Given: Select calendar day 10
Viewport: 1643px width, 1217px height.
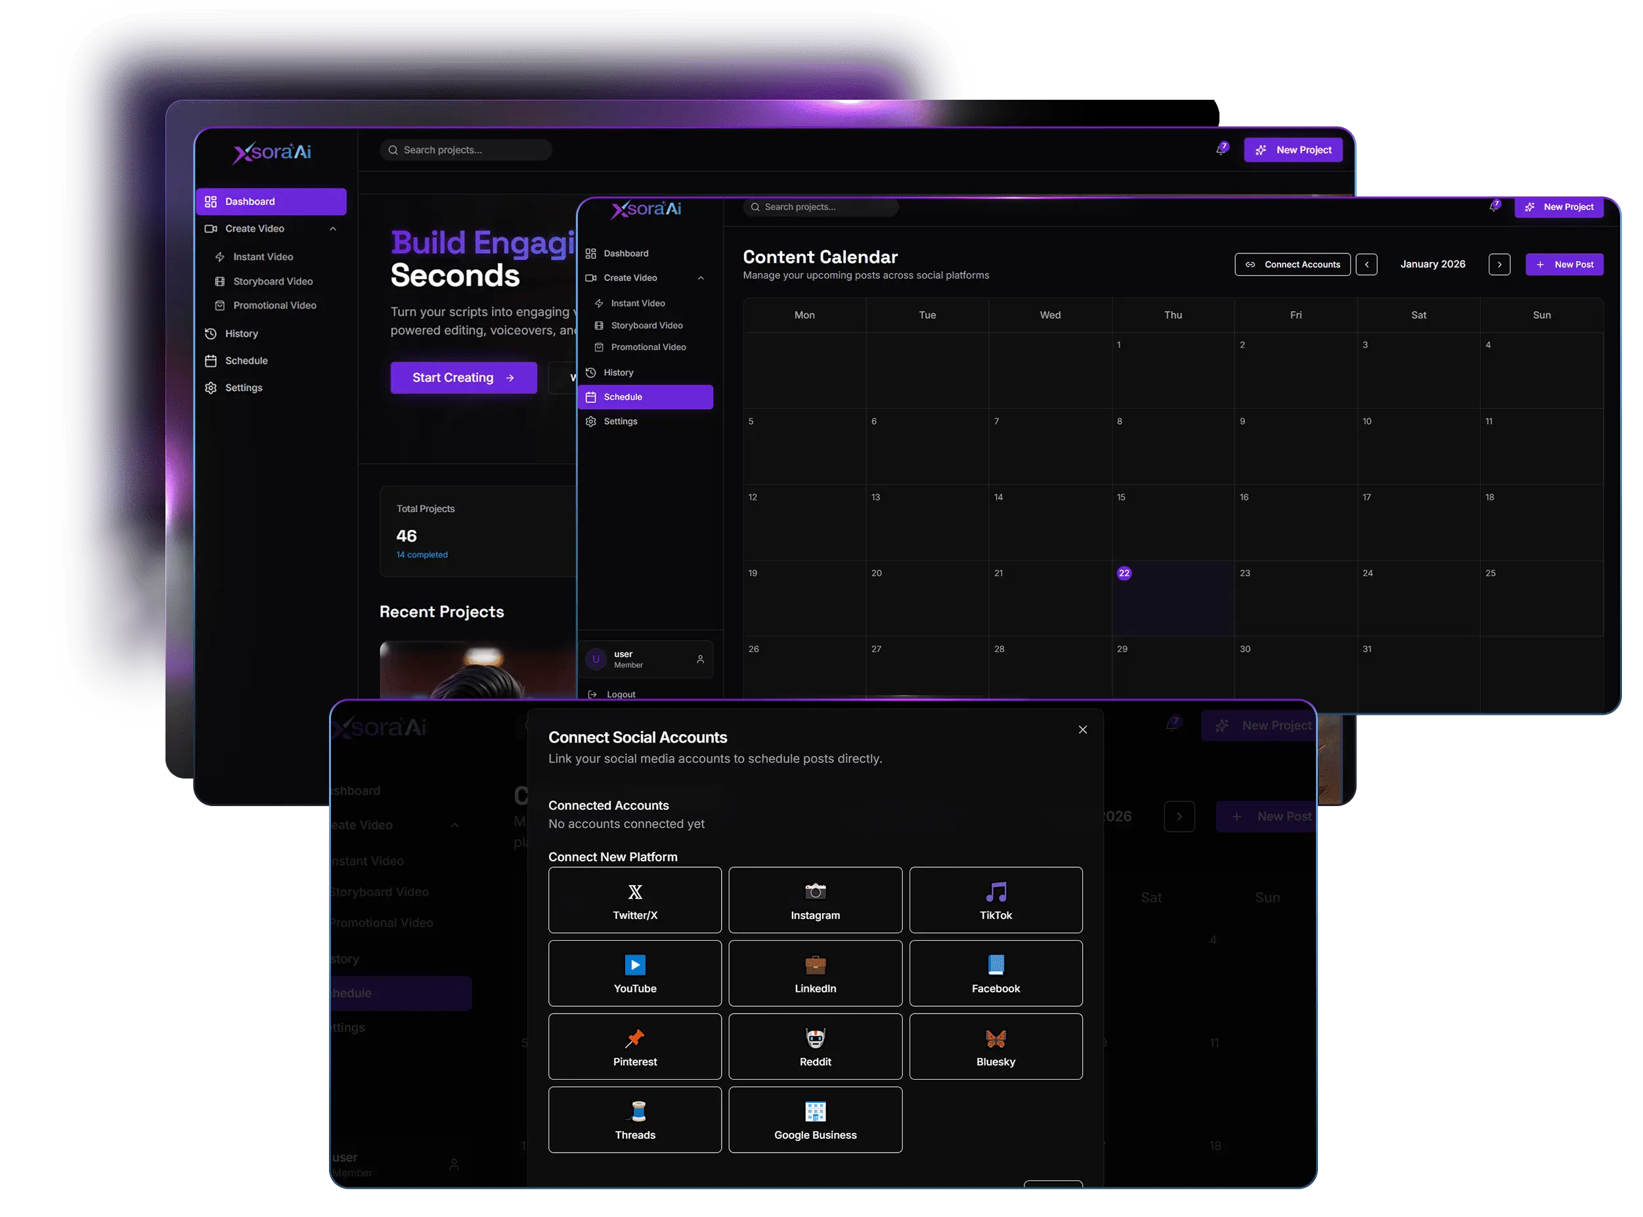Looking at the screenshot, I should [x=1418, y=446].
